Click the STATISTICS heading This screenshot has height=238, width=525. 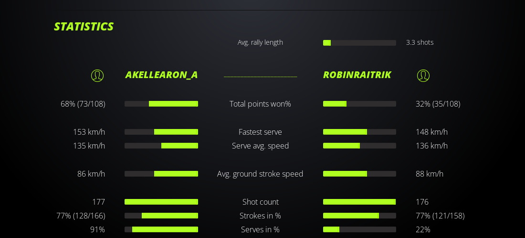pyautogui.click(x=84, y=27)
